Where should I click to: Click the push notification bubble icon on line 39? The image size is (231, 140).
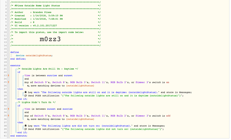click(x=26, y=129)
